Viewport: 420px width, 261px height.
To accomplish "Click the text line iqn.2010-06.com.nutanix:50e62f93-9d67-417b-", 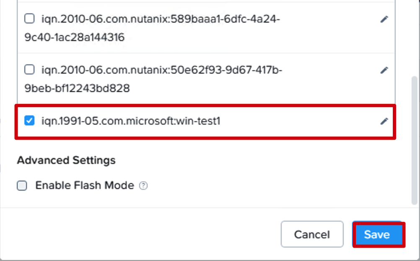I will pos(162,70).
